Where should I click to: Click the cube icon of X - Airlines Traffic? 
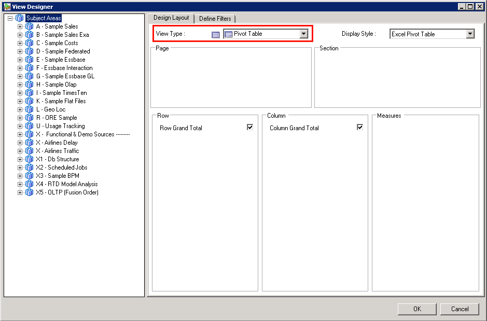point(29,151)
